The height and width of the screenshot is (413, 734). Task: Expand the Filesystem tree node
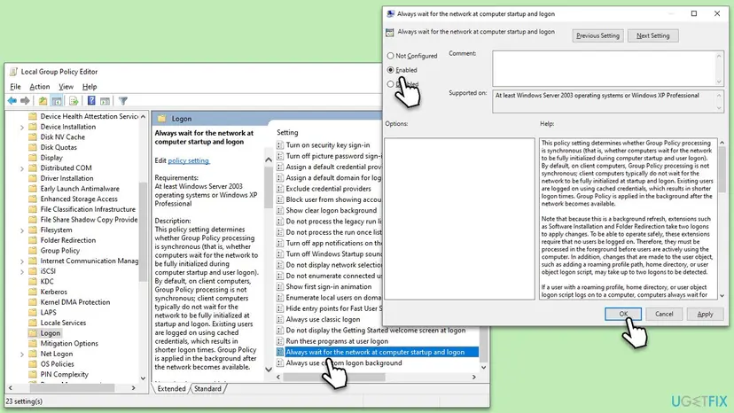pos(21,230)
